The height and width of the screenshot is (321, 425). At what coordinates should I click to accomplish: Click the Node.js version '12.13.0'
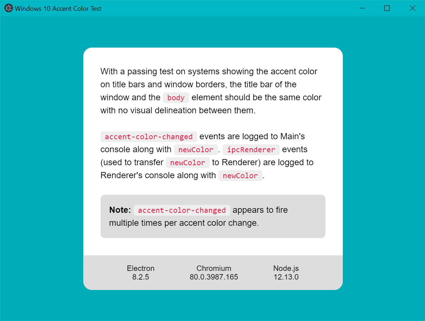(286, 277)
